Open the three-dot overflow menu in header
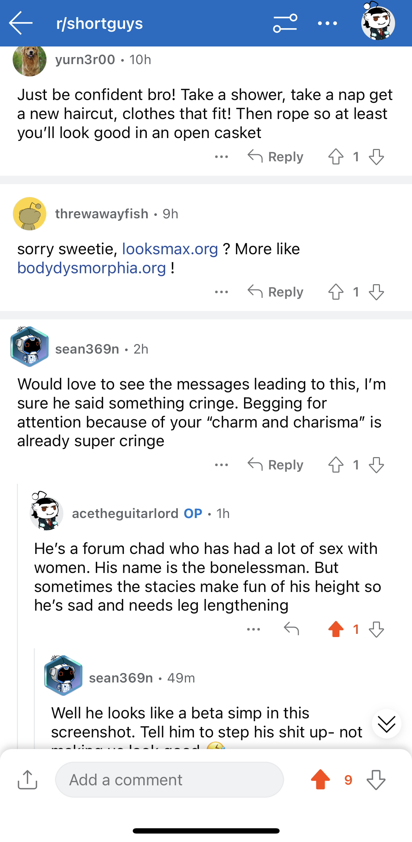 [x=327, y=23]
